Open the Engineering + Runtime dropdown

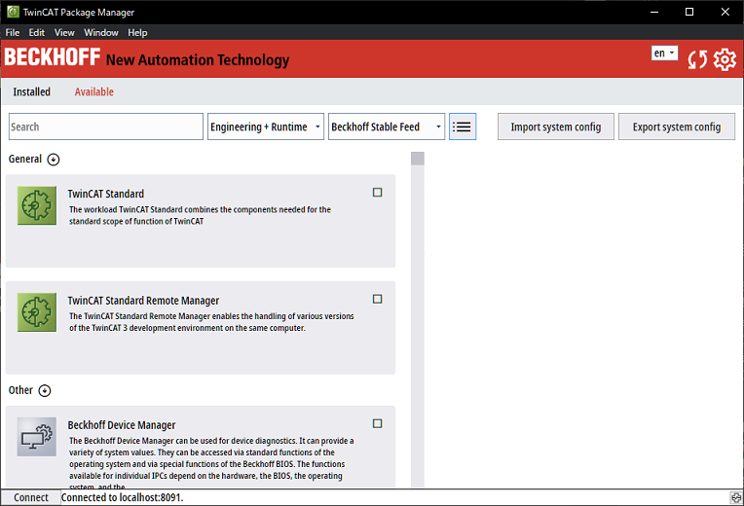tap(266, 126)
